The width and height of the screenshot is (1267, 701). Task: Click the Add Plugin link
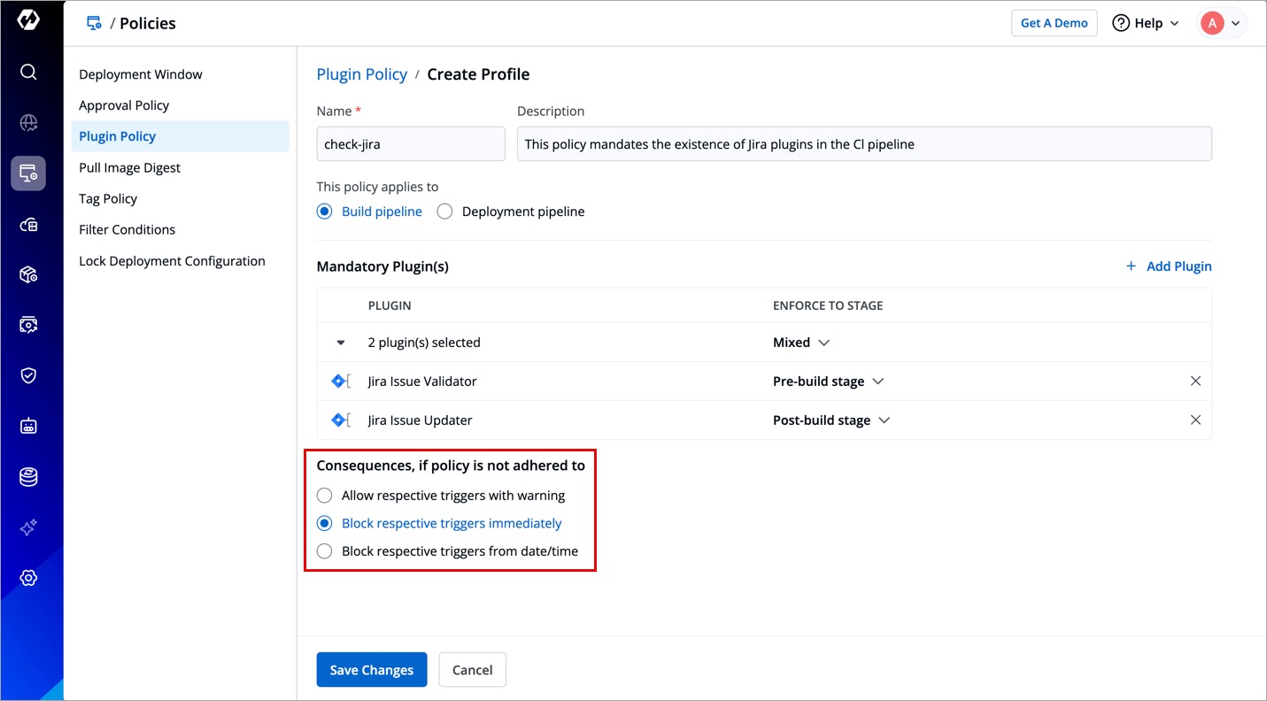tap(1169, 266)
